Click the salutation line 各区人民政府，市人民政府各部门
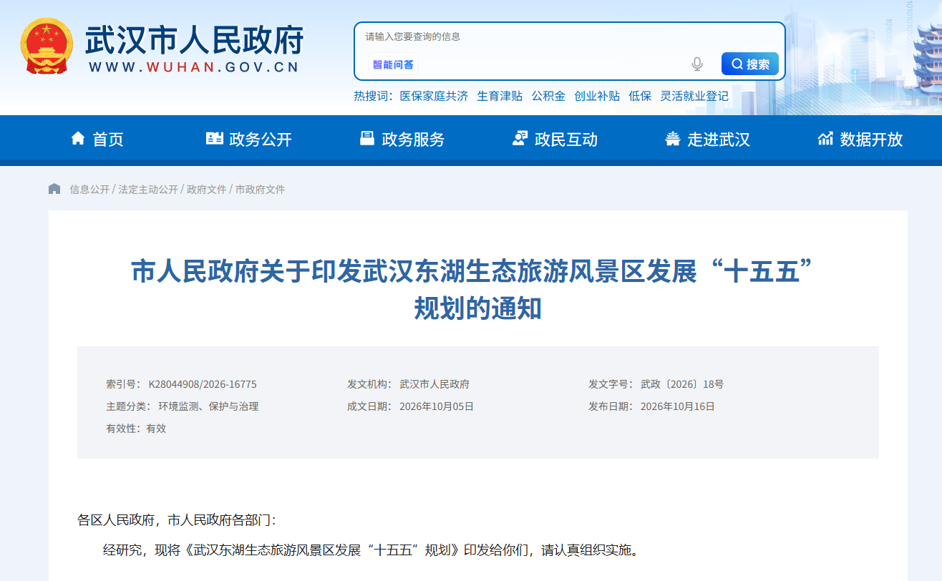 tap(176, 520)
